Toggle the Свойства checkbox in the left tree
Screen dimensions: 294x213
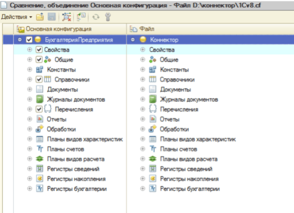tap(39, 50)
